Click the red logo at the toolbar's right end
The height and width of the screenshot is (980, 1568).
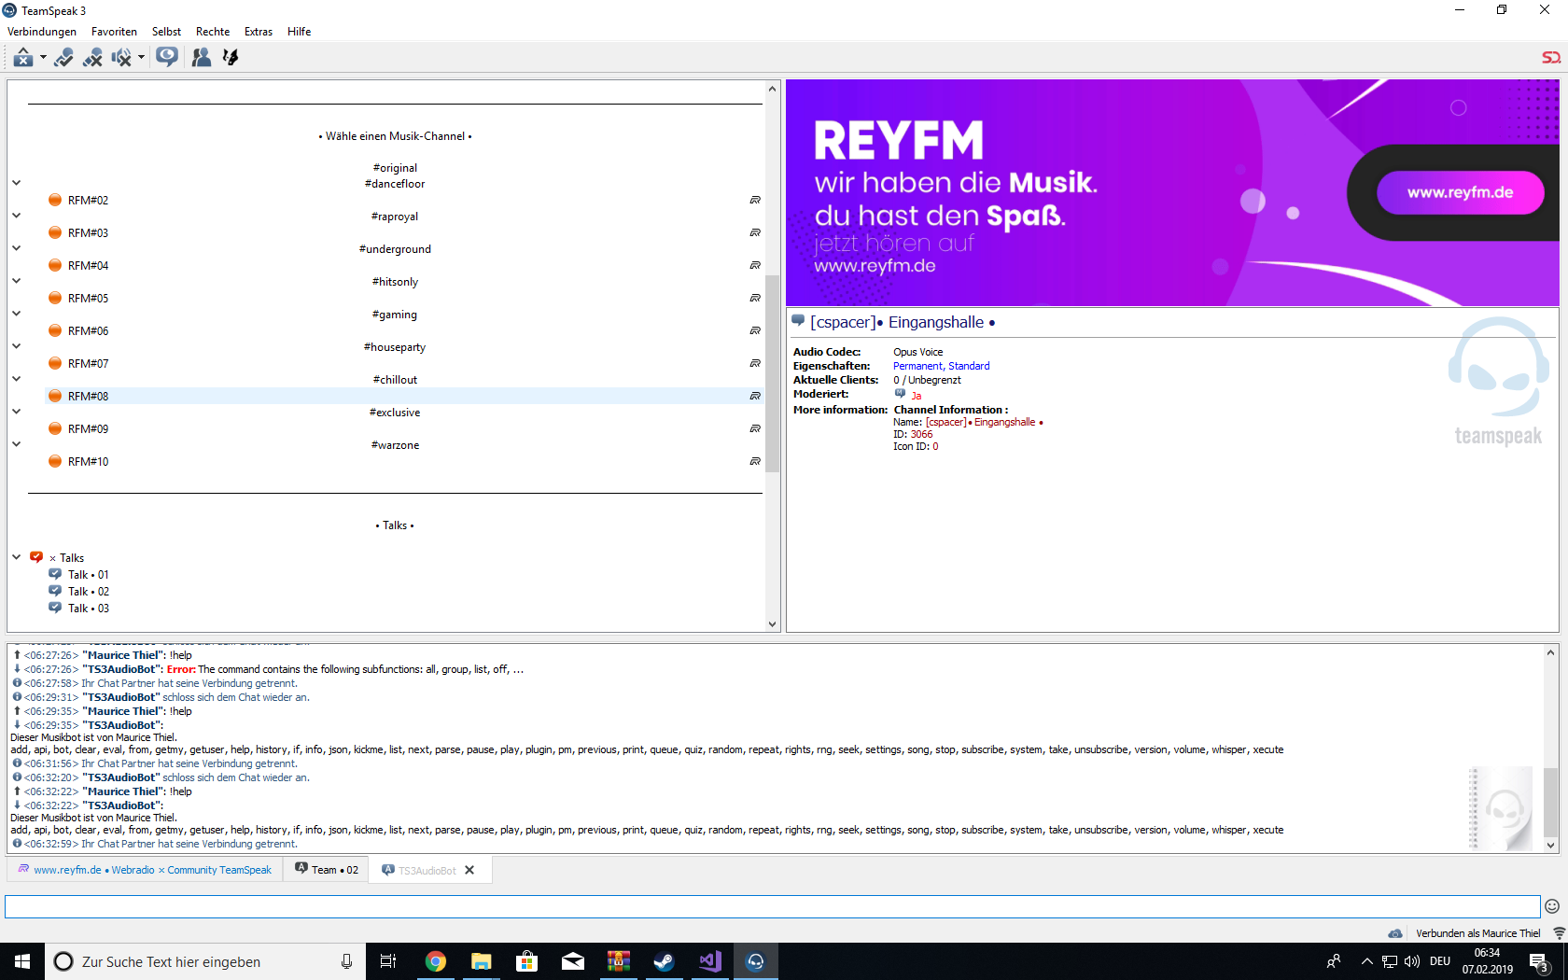(x=1549, y=57)
